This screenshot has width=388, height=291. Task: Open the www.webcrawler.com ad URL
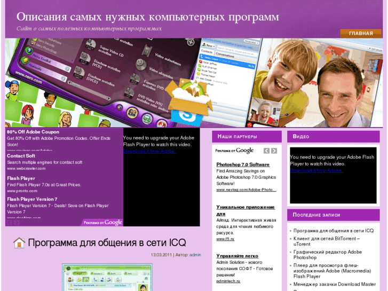coord(26,168)
